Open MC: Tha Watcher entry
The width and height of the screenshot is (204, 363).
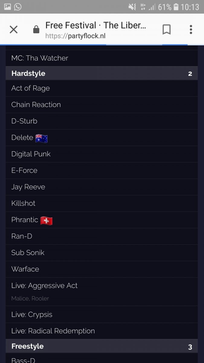[40, 58]
